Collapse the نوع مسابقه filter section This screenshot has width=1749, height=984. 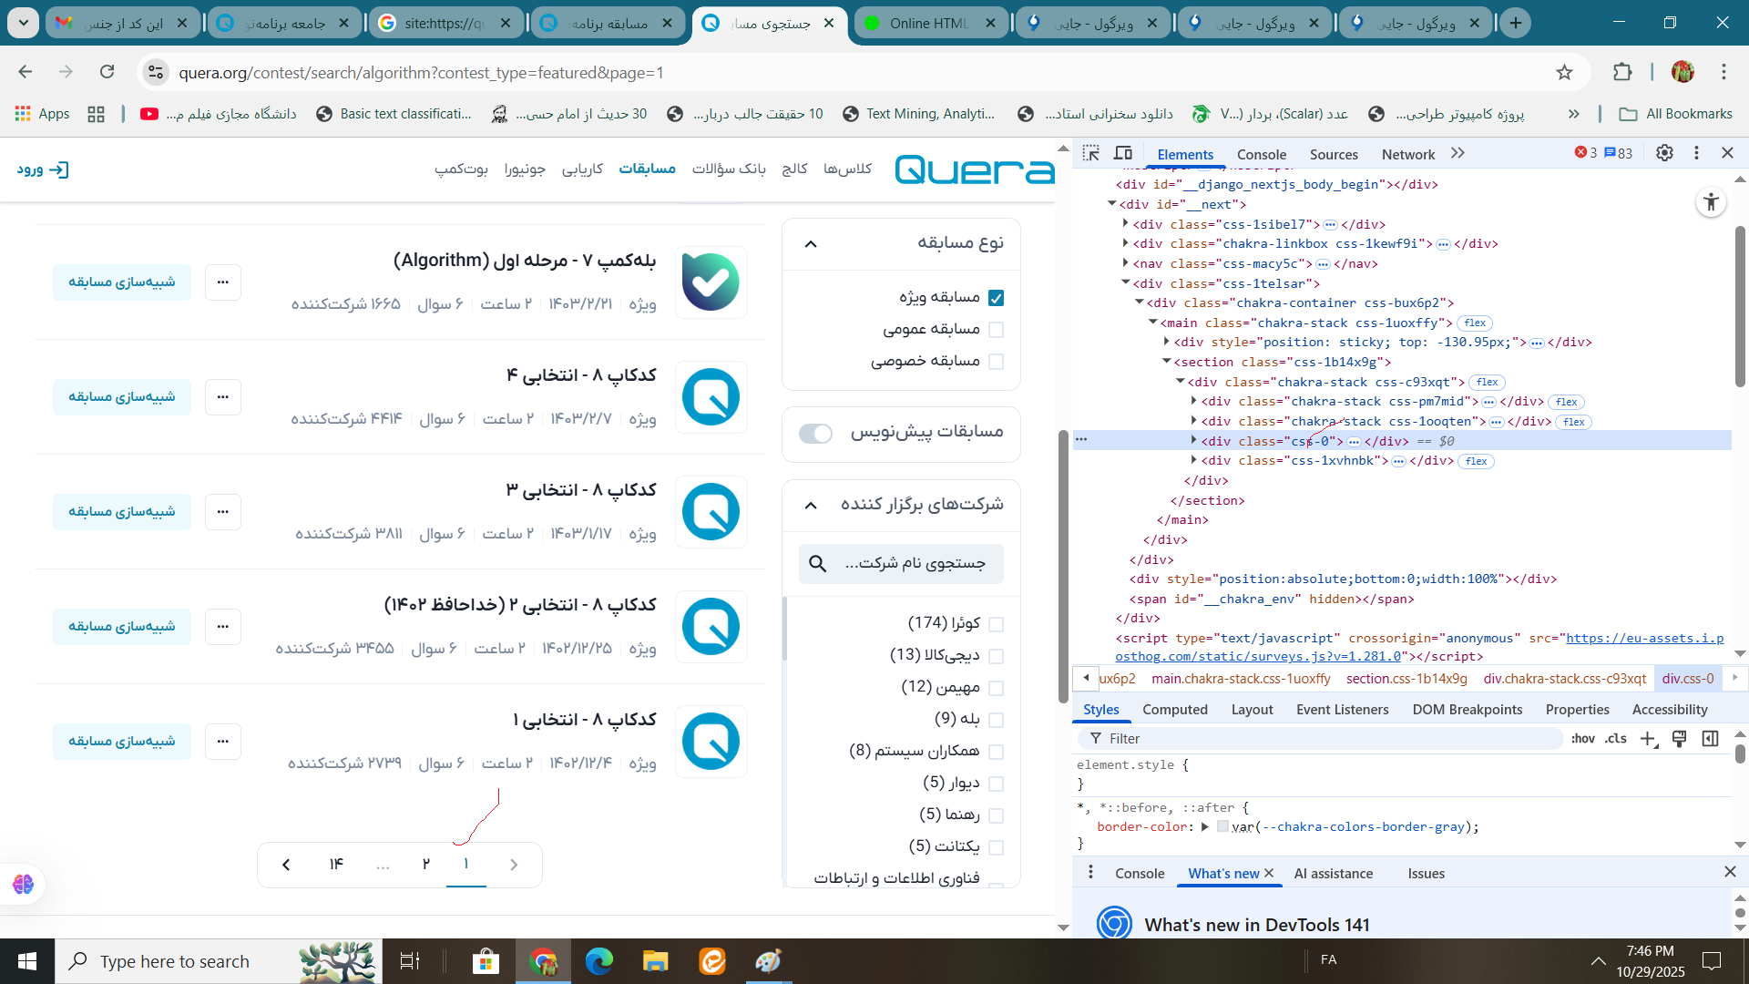[x=811, y=243]
